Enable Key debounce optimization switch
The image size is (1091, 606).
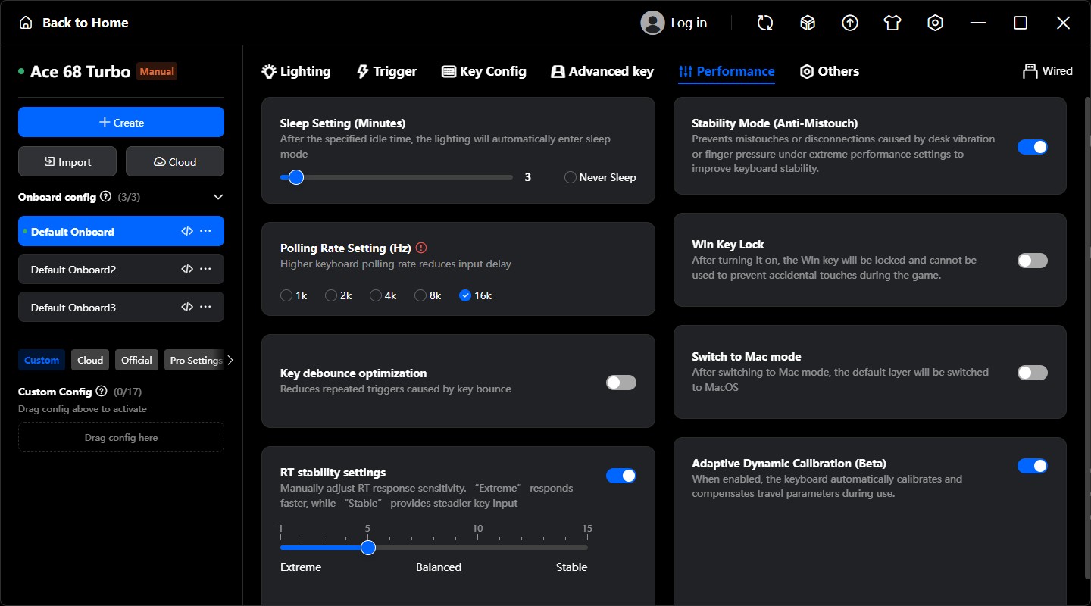(x=621, y=383)
